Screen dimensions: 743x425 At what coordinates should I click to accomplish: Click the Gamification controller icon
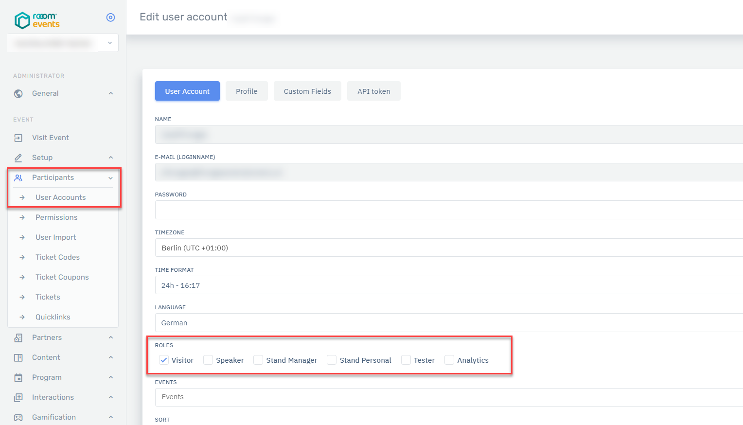pyautogui.click(x=18, y=417)
